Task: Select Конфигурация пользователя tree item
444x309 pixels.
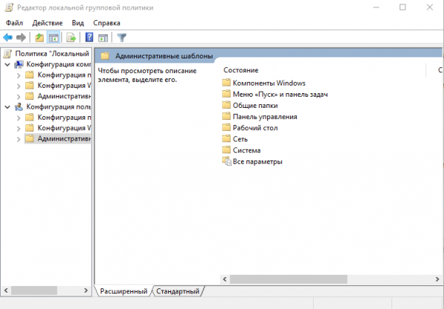Action: pos(59,106)
